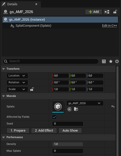Focus the property Search field
The height and width of the screenshot is (156, 121).
51,61
